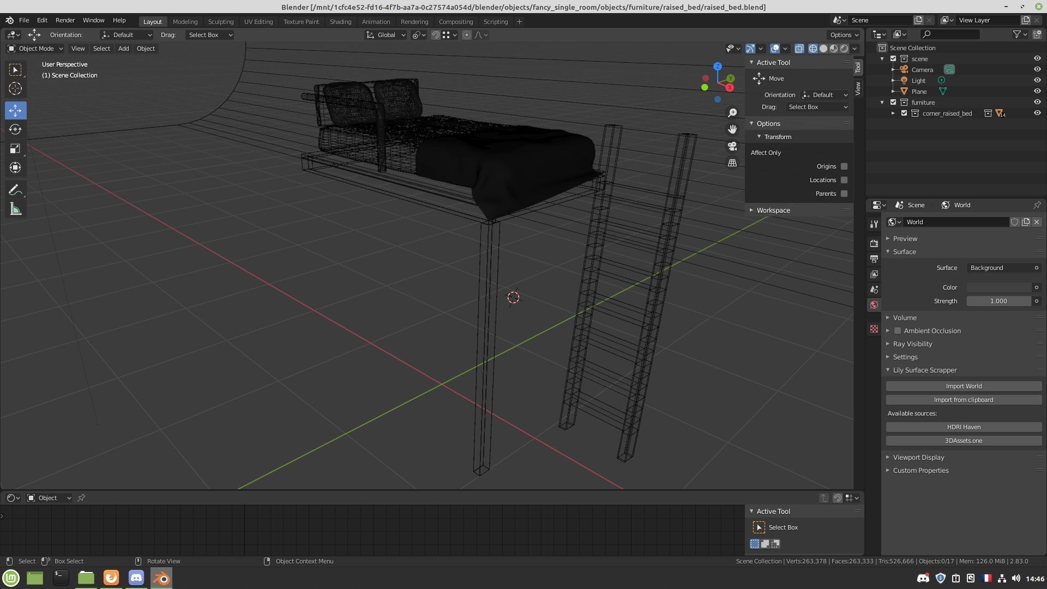Screen dimensions: 1047x589
Task: Click the HDRI Haven button
Action: pyautogui.click(x=964, y=427)
